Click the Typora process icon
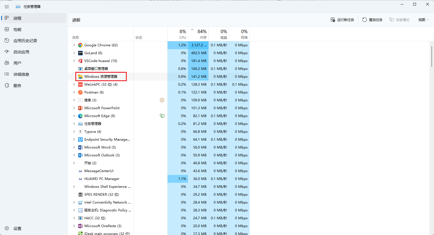 pos(80,132)
